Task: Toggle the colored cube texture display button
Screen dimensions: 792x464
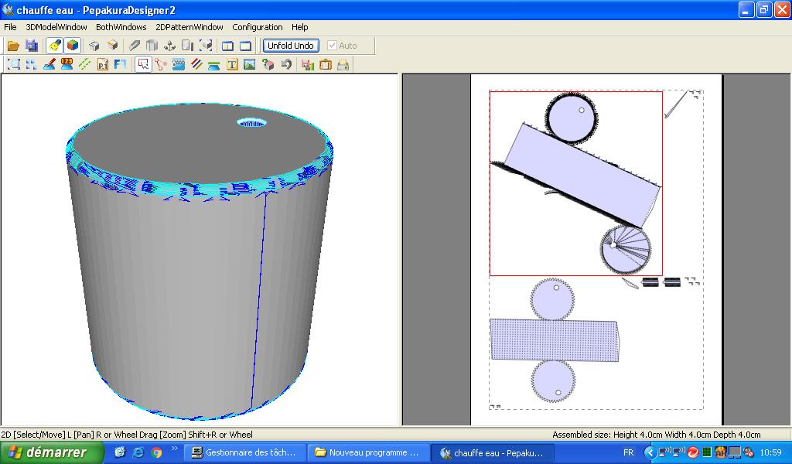Action: [x=72, y=46]
